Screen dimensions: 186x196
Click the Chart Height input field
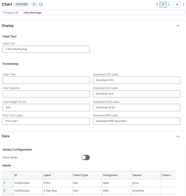pos(46,108)
